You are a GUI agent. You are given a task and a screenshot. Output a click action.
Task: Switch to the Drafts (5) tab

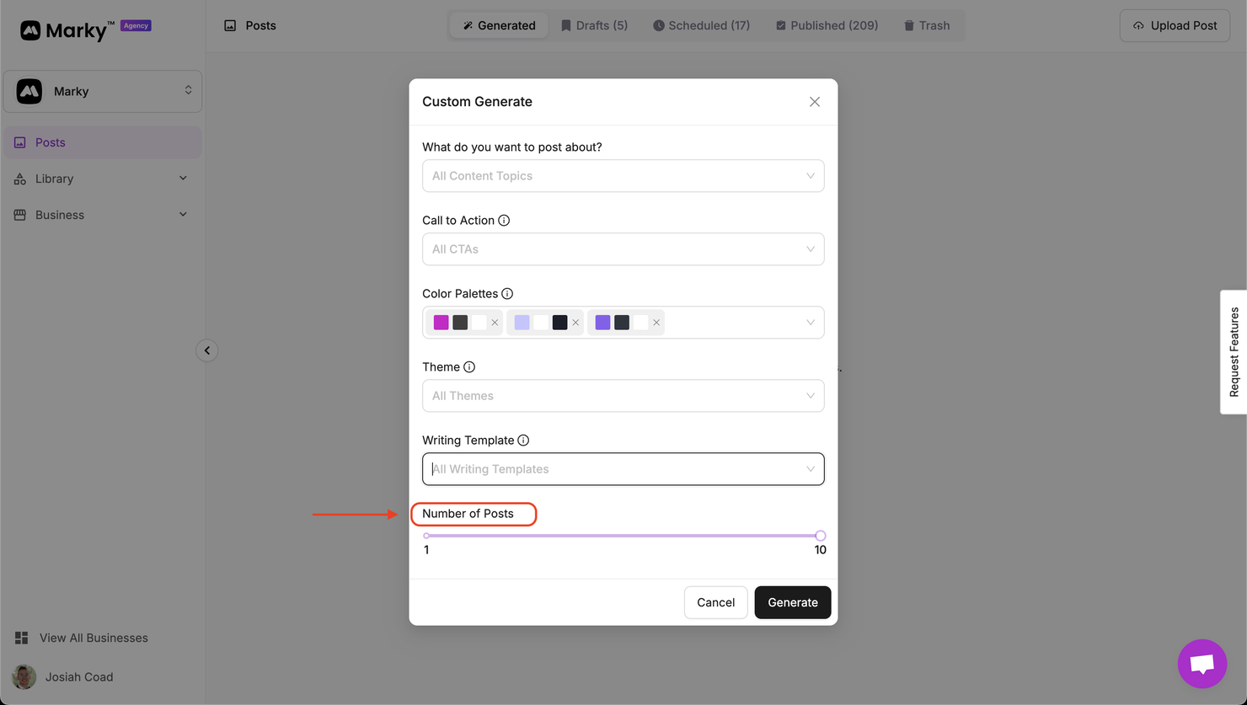[594, 25]
